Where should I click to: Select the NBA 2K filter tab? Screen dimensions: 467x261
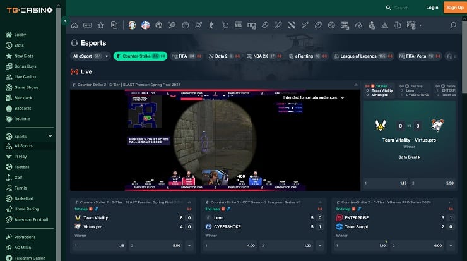click(x=264, y=56)
